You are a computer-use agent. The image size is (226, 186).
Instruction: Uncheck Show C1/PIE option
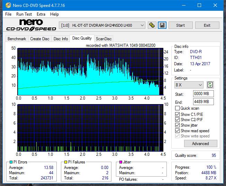tap(178, 114)
